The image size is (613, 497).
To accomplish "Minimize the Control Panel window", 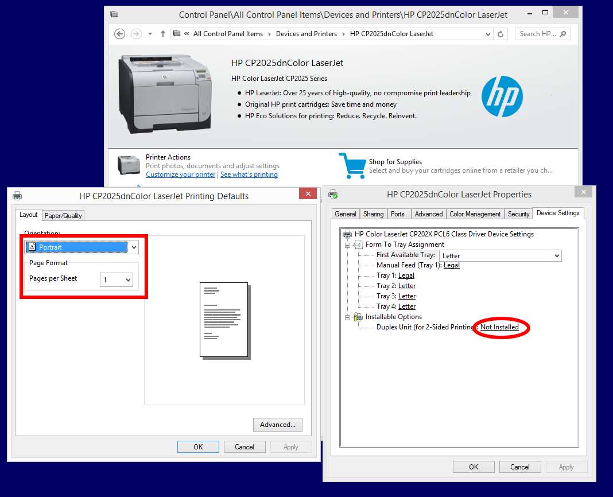I will 530,14.
